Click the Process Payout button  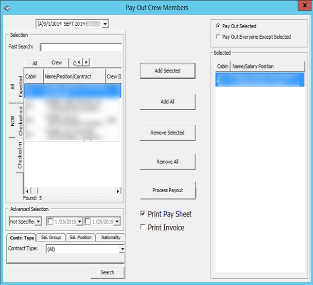click(168, 190)
